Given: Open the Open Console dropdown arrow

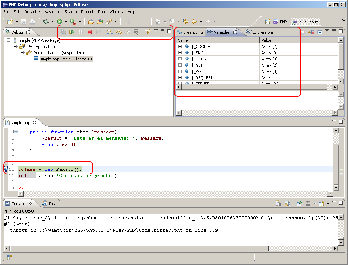Looking at the screenshot, I should tap(328, 204).
